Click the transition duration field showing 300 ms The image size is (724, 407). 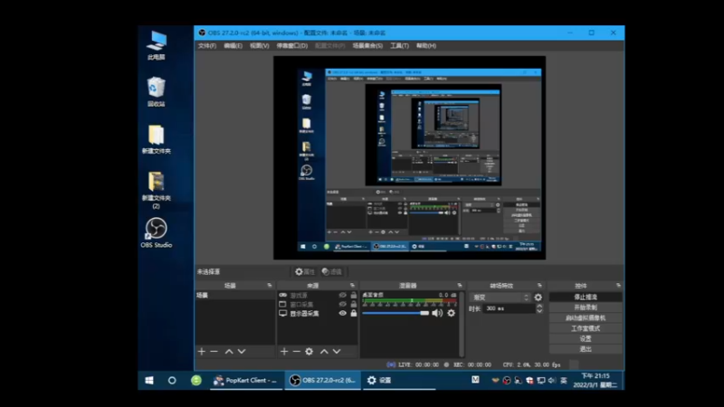click(510, 308)
